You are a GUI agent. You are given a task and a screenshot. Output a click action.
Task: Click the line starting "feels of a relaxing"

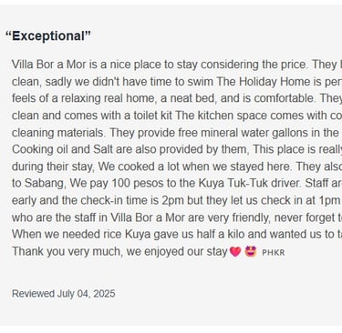[x=177, y=98]
